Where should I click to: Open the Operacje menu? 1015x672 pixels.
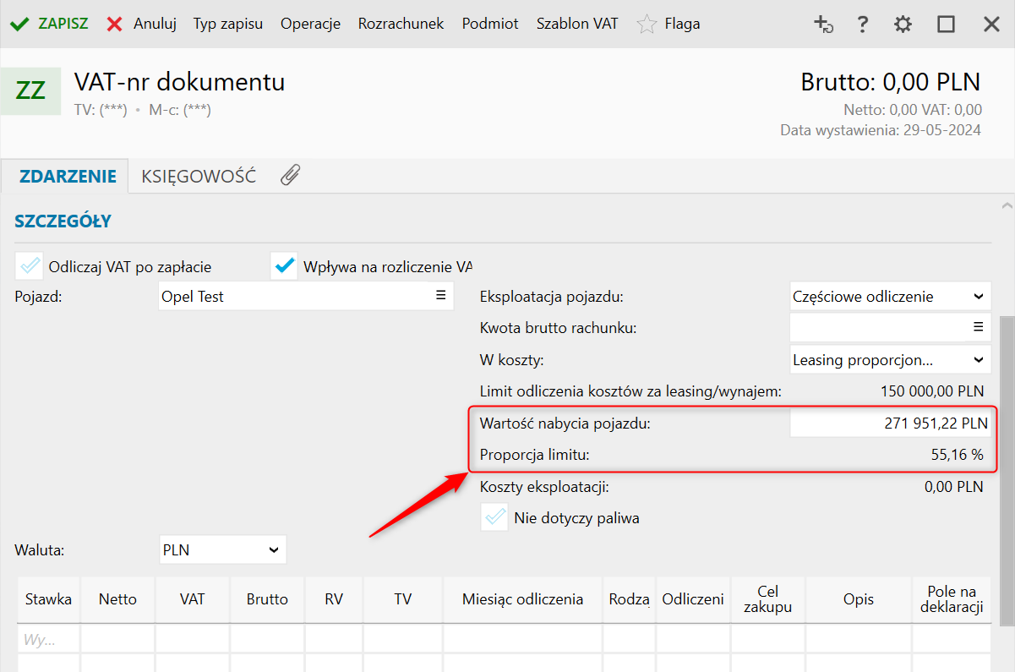(310, 24)
